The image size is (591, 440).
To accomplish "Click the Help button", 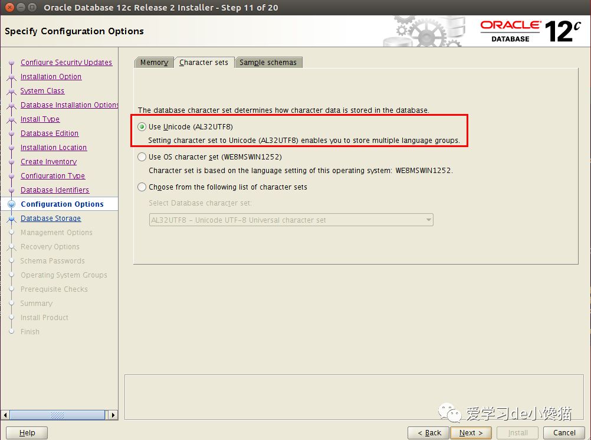I will [x=27, y=433].
